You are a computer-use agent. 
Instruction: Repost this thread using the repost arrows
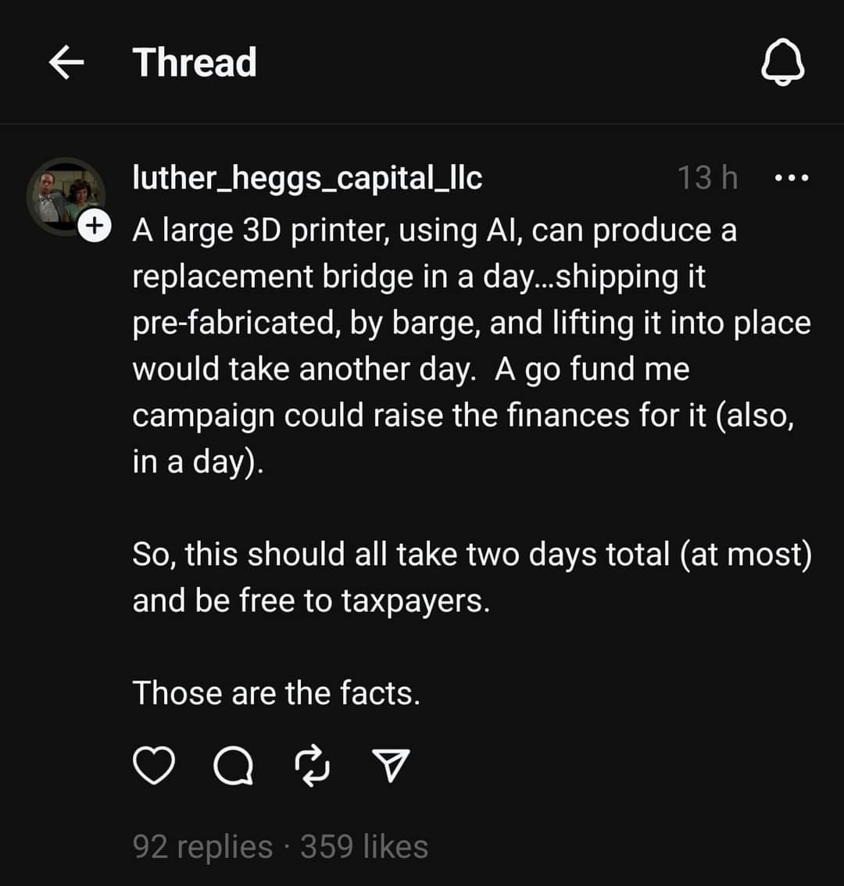pos(311,766)
